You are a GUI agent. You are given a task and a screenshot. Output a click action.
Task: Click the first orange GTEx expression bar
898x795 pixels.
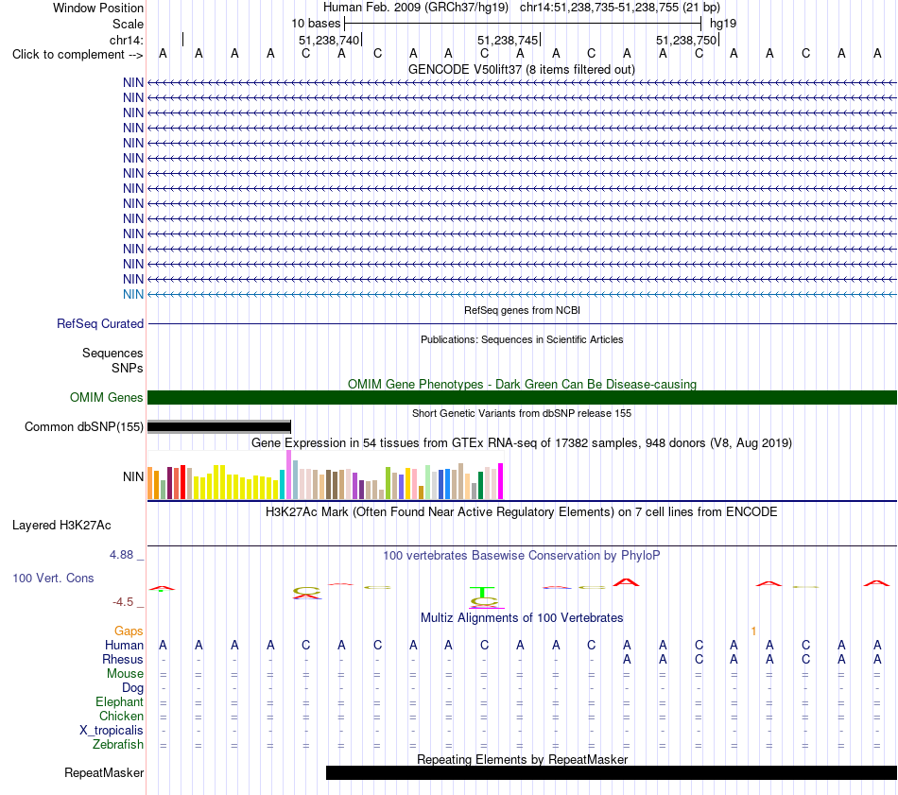(150, 483)
